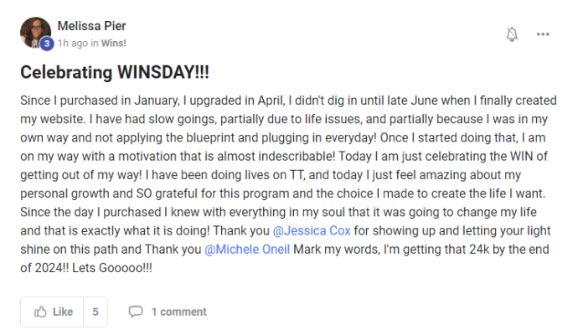
Task: Click the 'Like' button label
Action: (63, 312)
